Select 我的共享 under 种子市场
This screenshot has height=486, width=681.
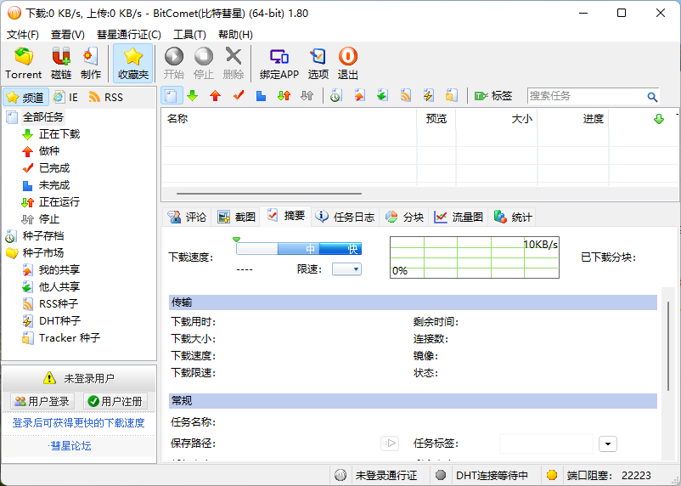click(x=59, y=269)
